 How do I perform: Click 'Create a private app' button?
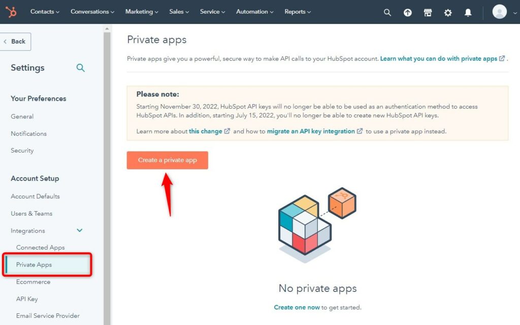[x=168, y=160]
